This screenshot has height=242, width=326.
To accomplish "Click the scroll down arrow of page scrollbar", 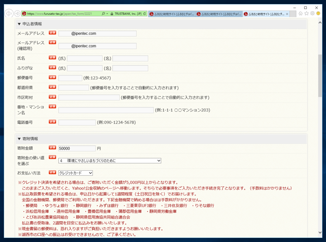I will point(320,233).
